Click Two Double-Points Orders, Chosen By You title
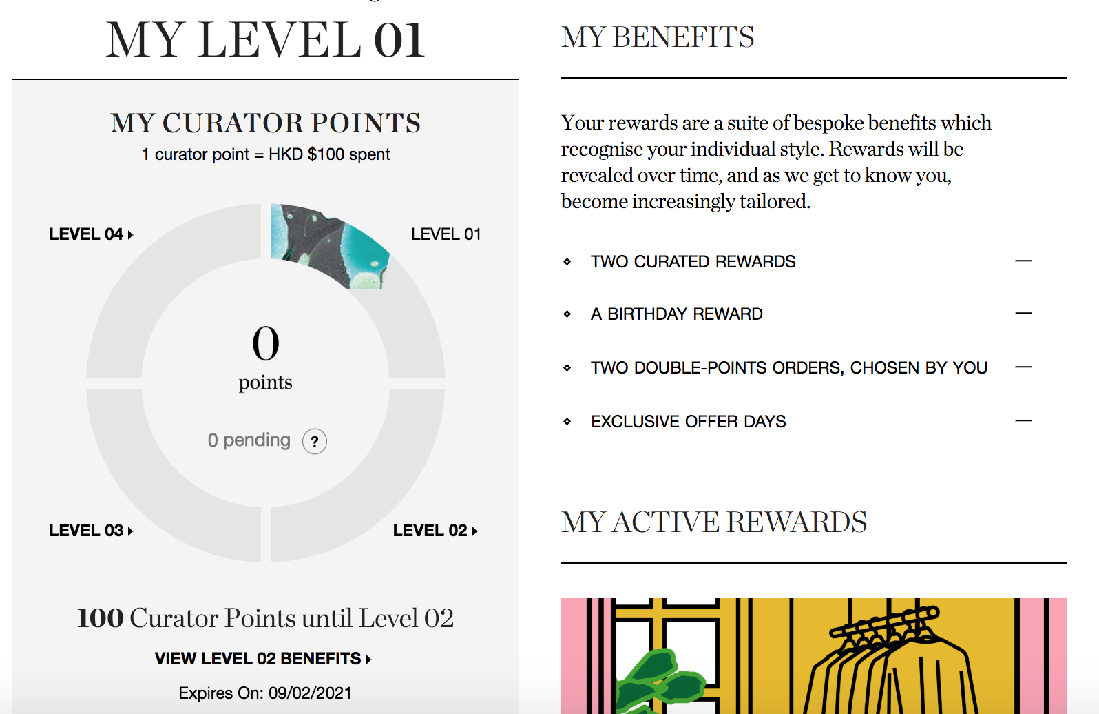This screenshot has width=1099, height=714. [x=788, y=368]
